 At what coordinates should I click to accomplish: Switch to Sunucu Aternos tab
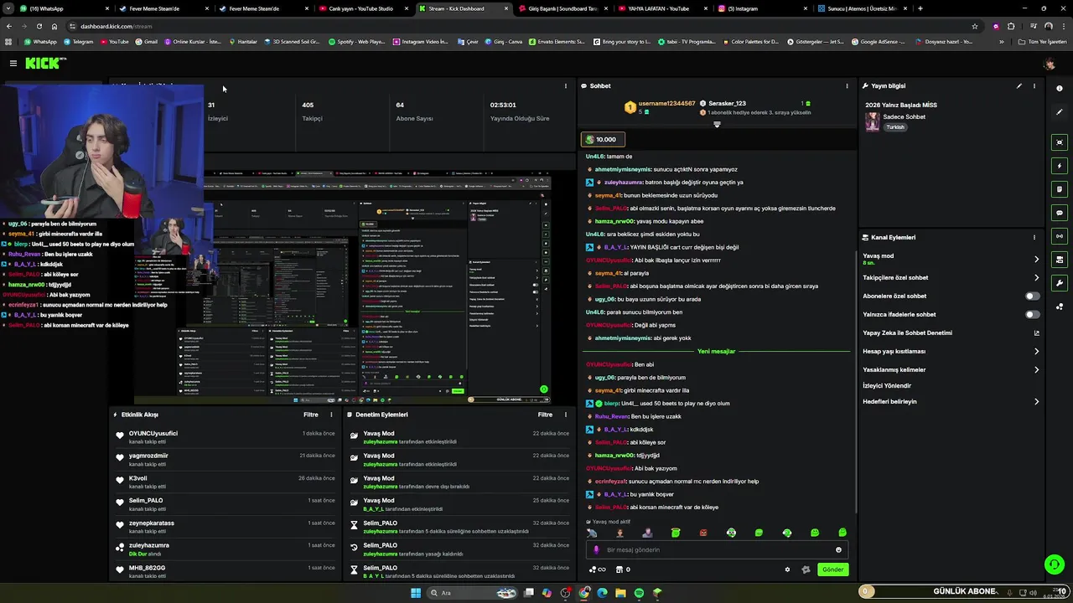(x=862, y=8)
